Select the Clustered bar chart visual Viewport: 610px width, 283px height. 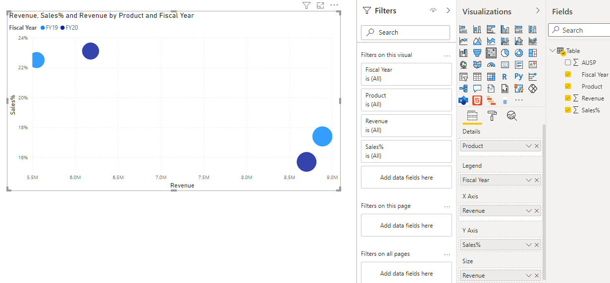tap(491, 29)
